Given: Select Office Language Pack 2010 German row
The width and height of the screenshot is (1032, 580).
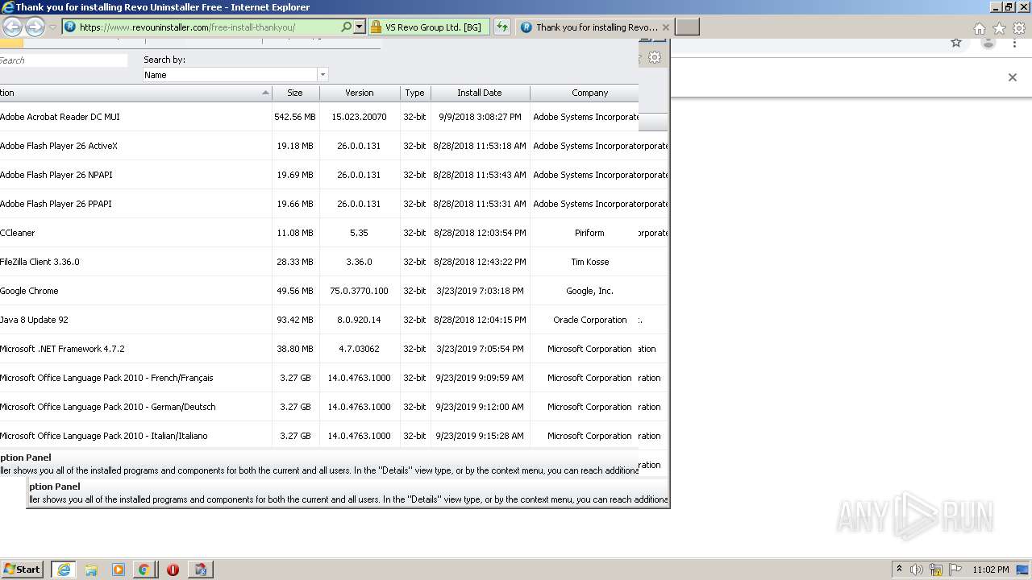Looking at the screenshot, I should 319,407.
